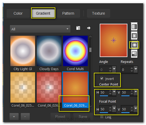This screenshot has height=125, width=146.
Task: Click the scroll up arrow of gradient list
Action: click(x=90, y=37)
